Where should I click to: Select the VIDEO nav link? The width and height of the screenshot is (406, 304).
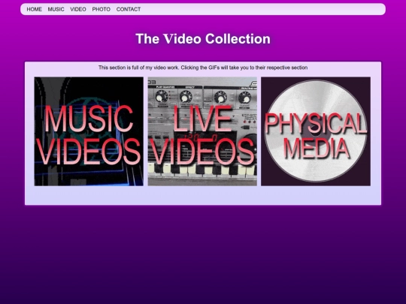click(78, 9)
